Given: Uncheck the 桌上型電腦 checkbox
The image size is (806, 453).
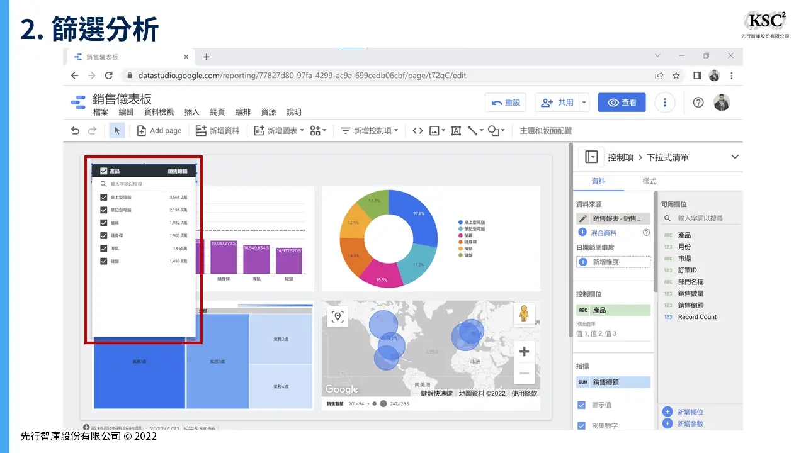Looking at the screenshot, I should click(x=104, y=197).
